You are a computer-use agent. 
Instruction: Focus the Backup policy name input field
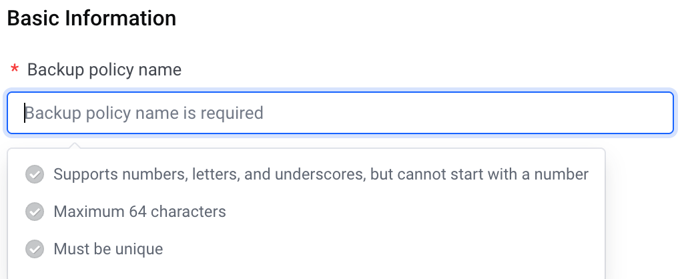340,113
